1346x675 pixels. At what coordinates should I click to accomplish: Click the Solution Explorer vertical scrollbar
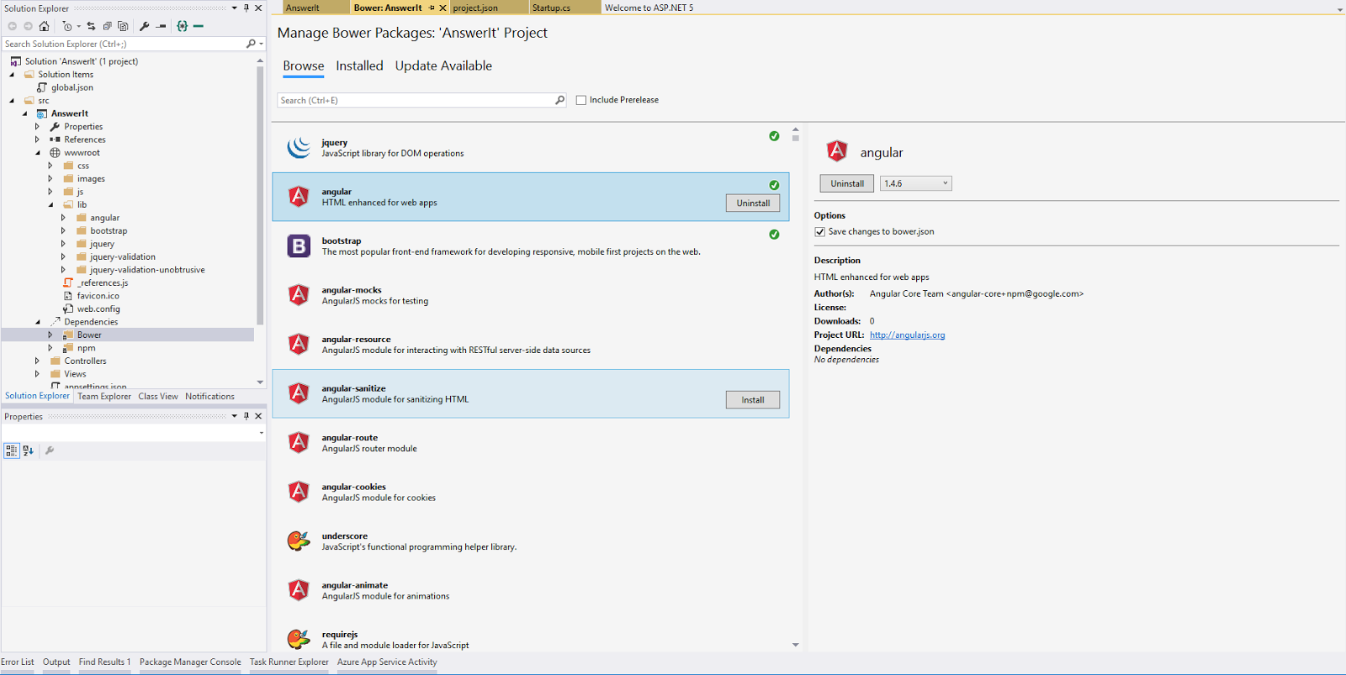coord(260,195)
